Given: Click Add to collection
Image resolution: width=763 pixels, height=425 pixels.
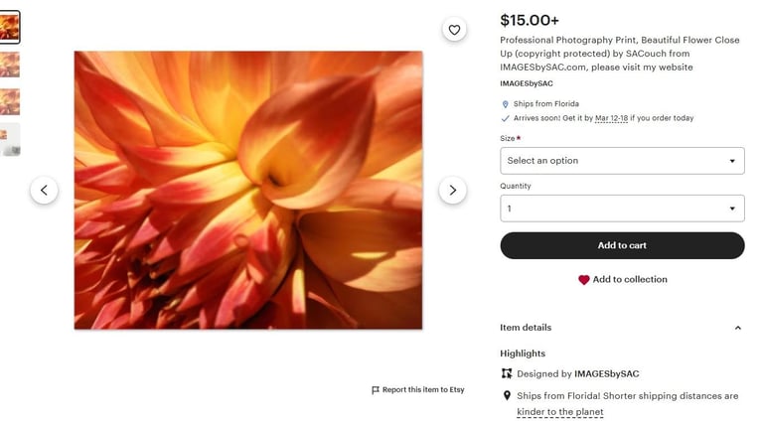Looking at the screenshot, I should coord(630,280).
